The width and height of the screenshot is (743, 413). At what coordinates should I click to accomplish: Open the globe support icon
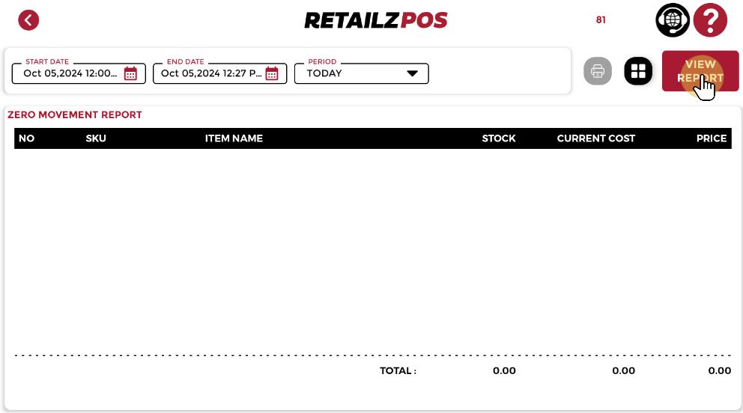[672, 20]
